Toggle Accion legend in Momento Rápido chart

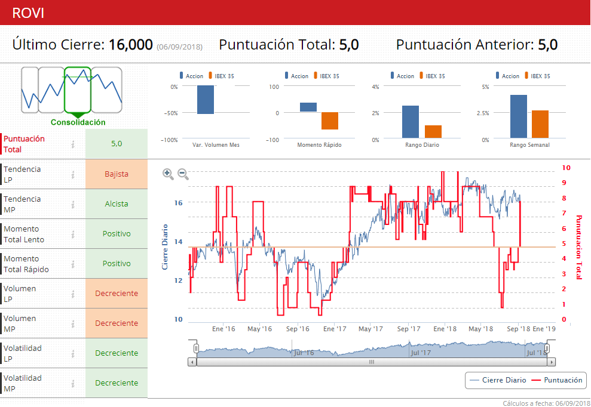(x=296, y=76)
